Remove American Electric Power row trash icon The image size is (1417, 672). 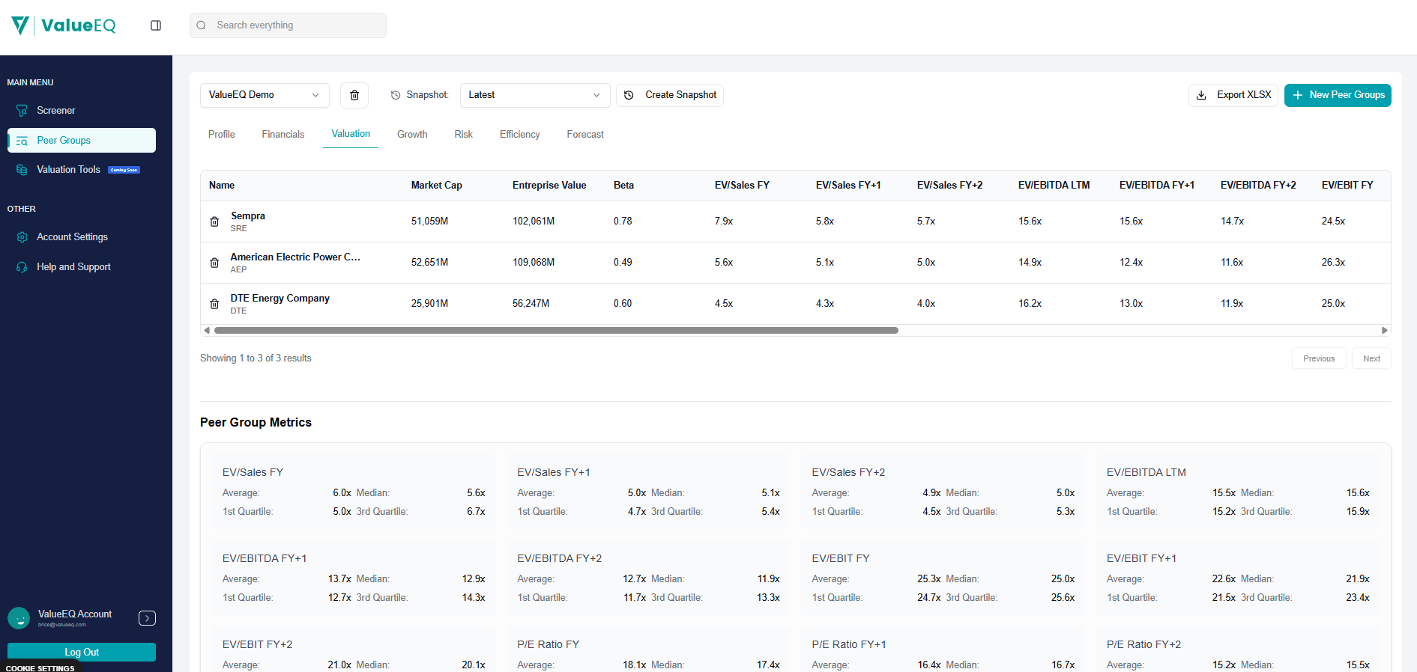click(214, 263)
